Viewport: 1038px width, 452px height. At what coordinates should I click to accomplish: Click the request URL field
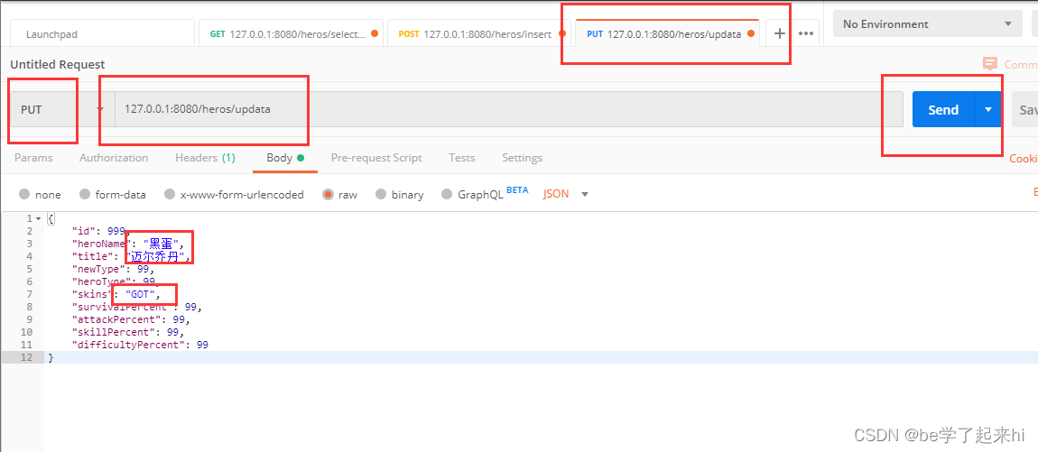click(x=508, y=109)
